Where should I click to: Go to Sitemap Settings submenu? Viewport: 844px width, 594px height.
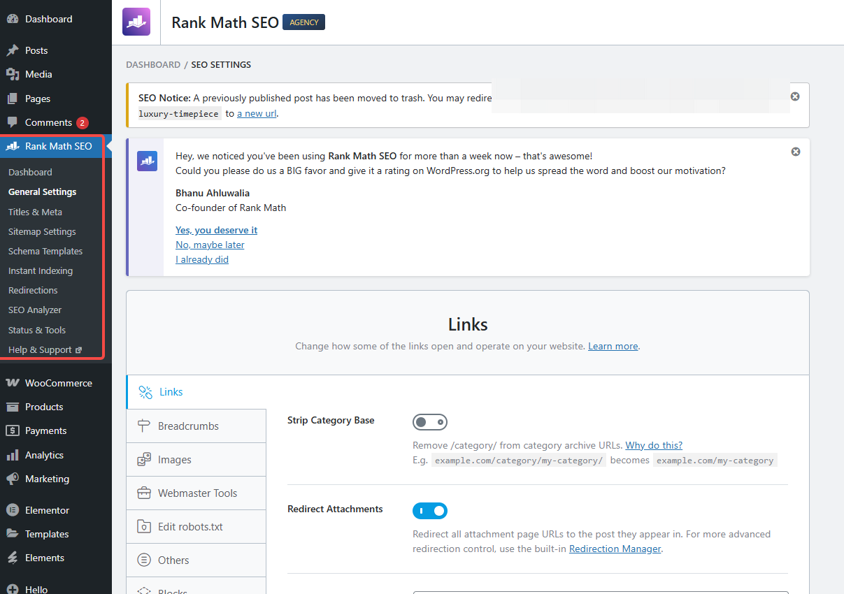click(x=42, y=231)
